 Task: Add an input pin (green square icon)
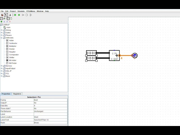pos(15,15)
